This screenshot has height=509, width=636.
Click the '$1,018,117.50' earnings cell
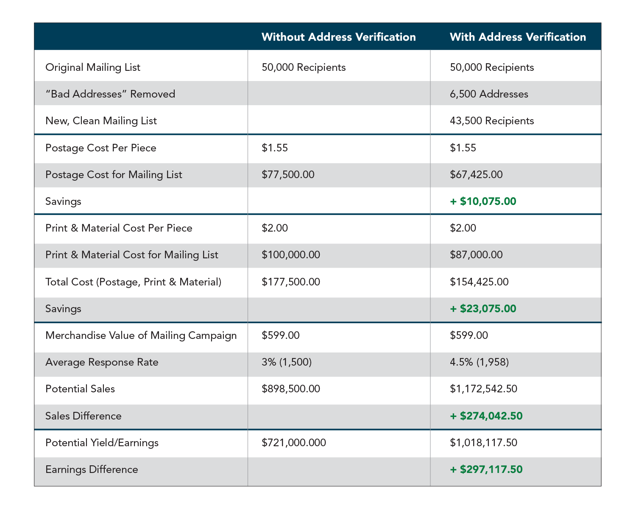coord(483,443)
